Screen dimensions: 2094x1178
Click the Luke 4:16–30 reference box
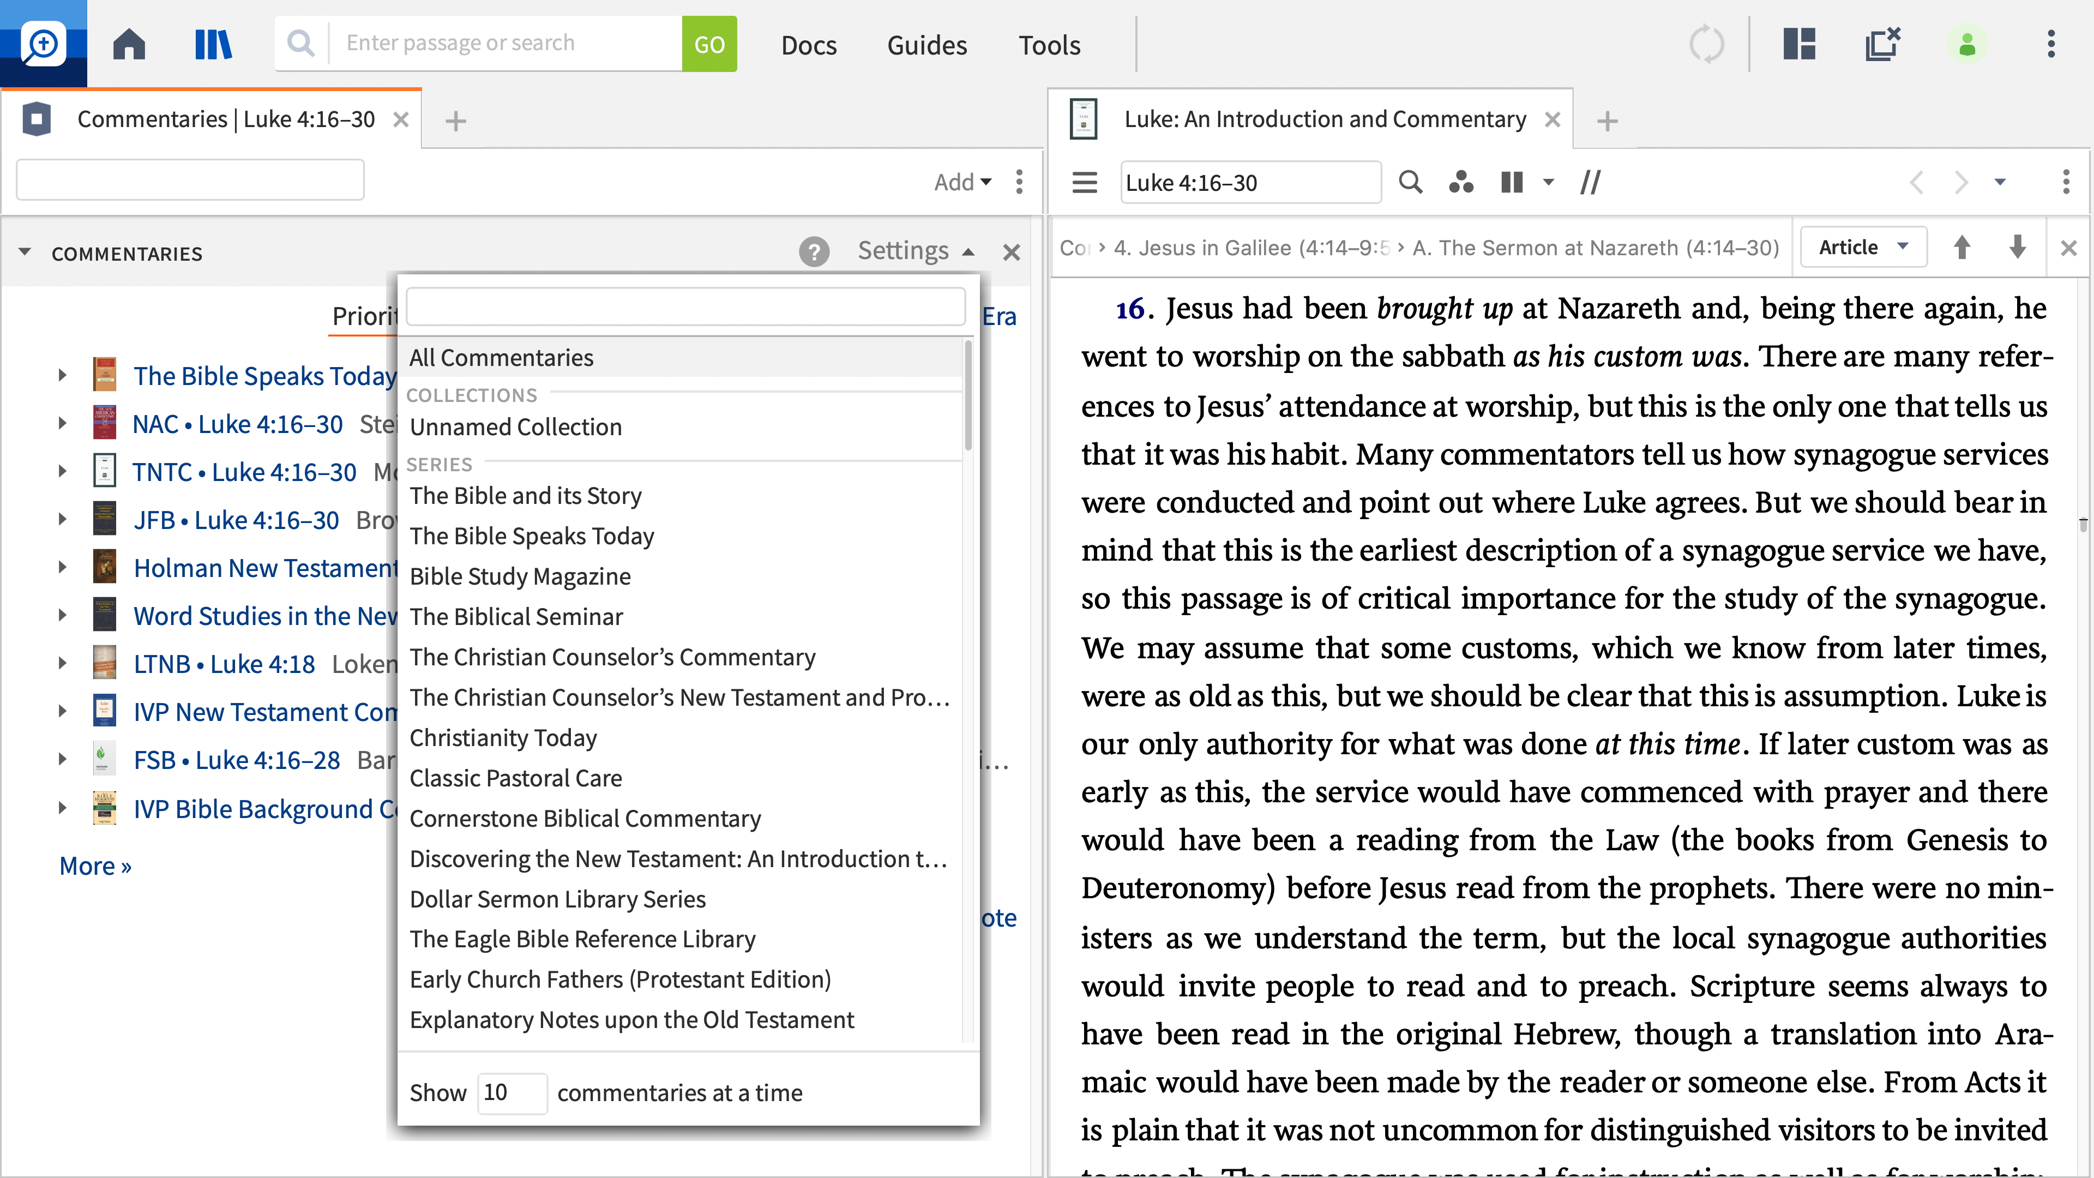pyautogui.click(x=1250, y=182)
